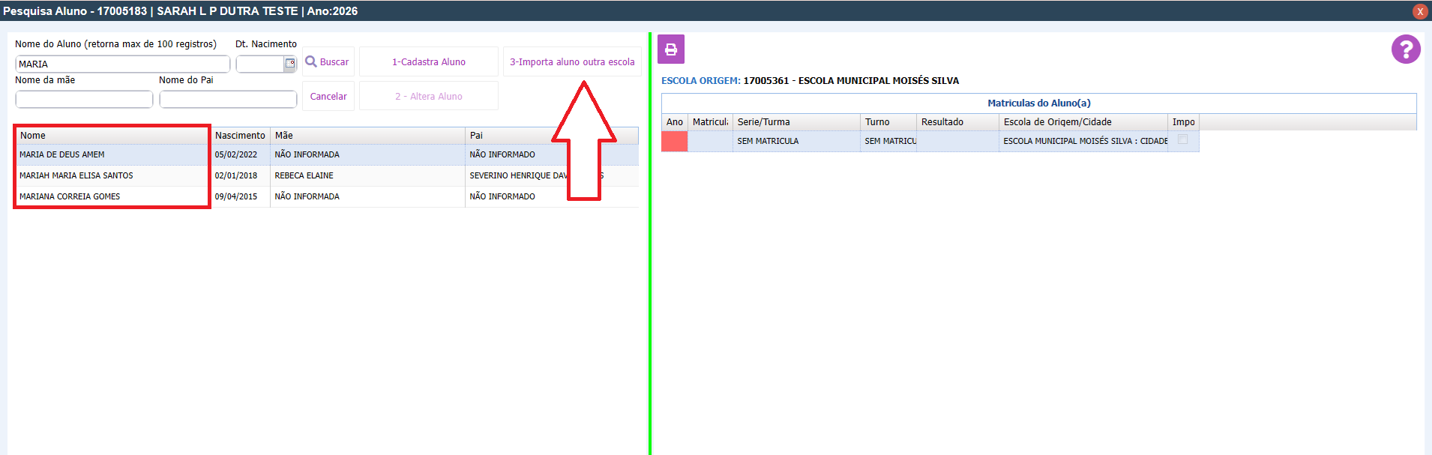Click the Dt. Nascimento date field
This screenshot has width=1432, height=455.
259,64
